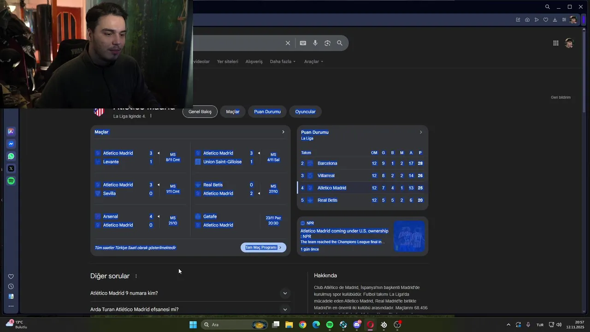Open full Maçlar section arrow

283,132
